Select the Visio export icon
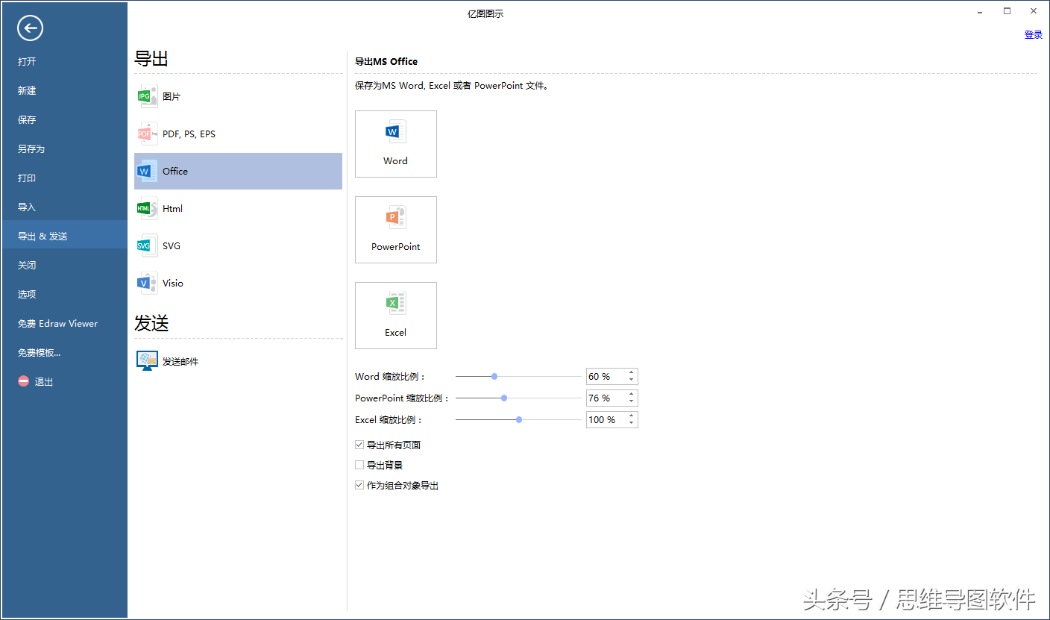Image resolution: width=1050 pixels, height=620 pixels. coord(147,283)
